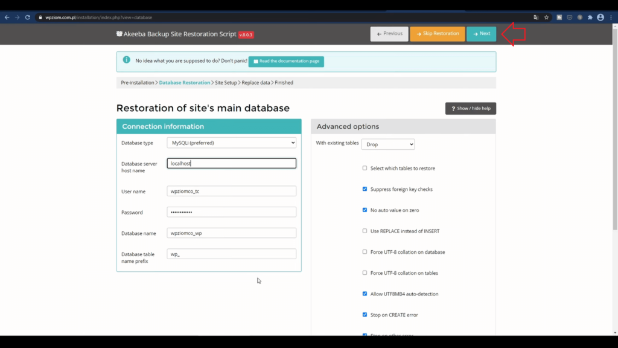This screenshot has width=618, height=348.
Task: Bookmark this page with the star icon
Action: pos(546,18)
